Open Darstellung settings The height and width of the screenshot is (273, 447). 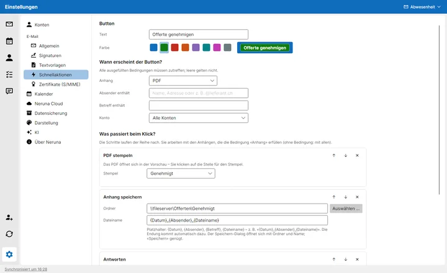click(x=56, y=123)
